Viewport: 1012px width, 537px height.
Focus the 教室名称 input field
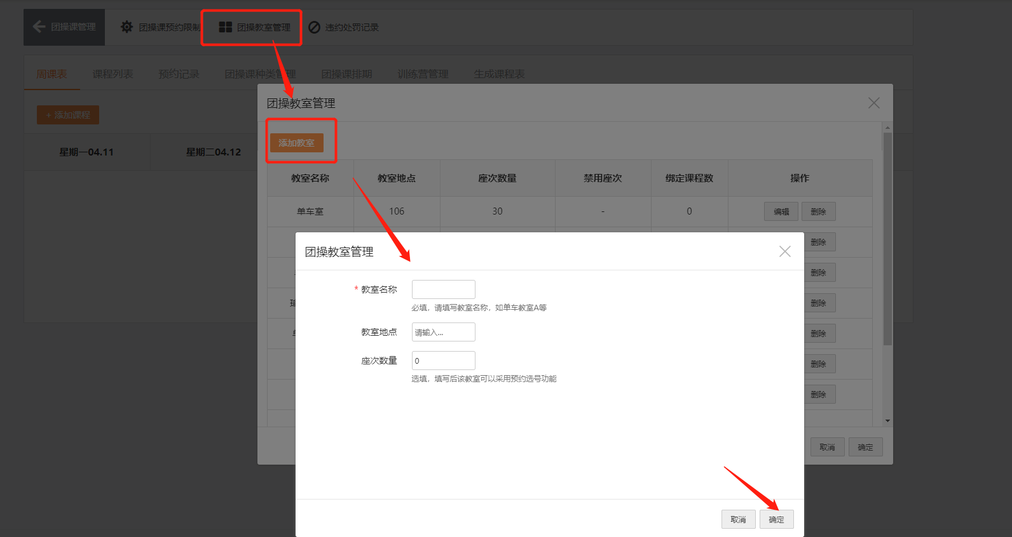pyautogui.click(x=443, y=289)
